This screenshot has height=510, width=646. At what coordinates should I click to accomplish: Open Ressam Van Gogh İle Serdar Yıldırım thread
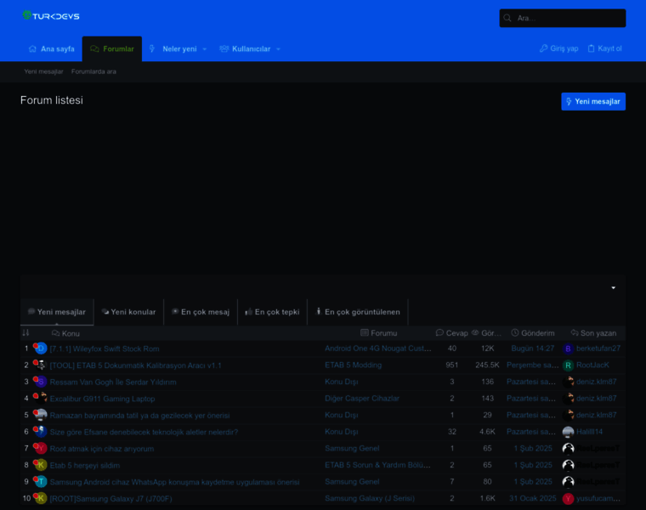(113, 382)
